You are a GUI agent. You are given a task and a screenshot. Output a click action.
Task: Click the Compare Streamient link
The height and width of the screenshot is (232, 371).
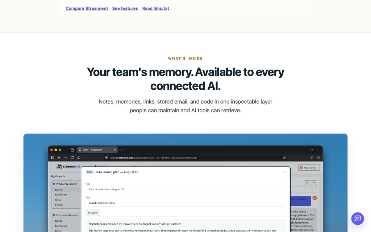pyautogui.click(x=87, y=8)
